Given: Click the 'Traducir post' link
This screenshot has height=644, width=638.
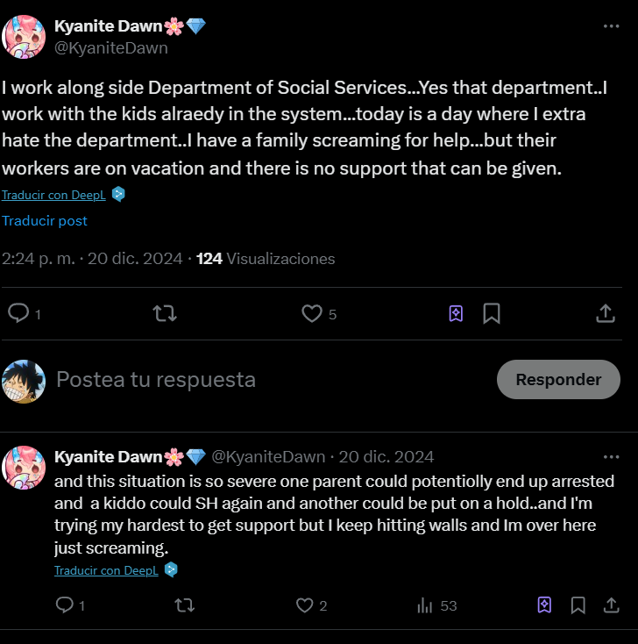Looking at the screenshot, I should [x=45, y=221].
